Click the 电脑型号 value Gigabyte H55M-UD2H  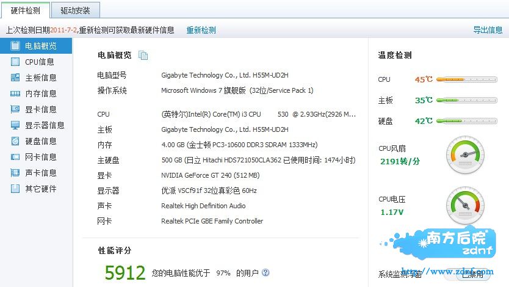[x=225, y=75]
